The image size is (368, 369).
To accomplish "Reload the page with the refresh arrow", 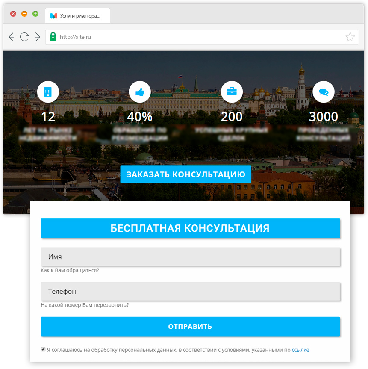I will pyautogui.click(x=24, y=37).
